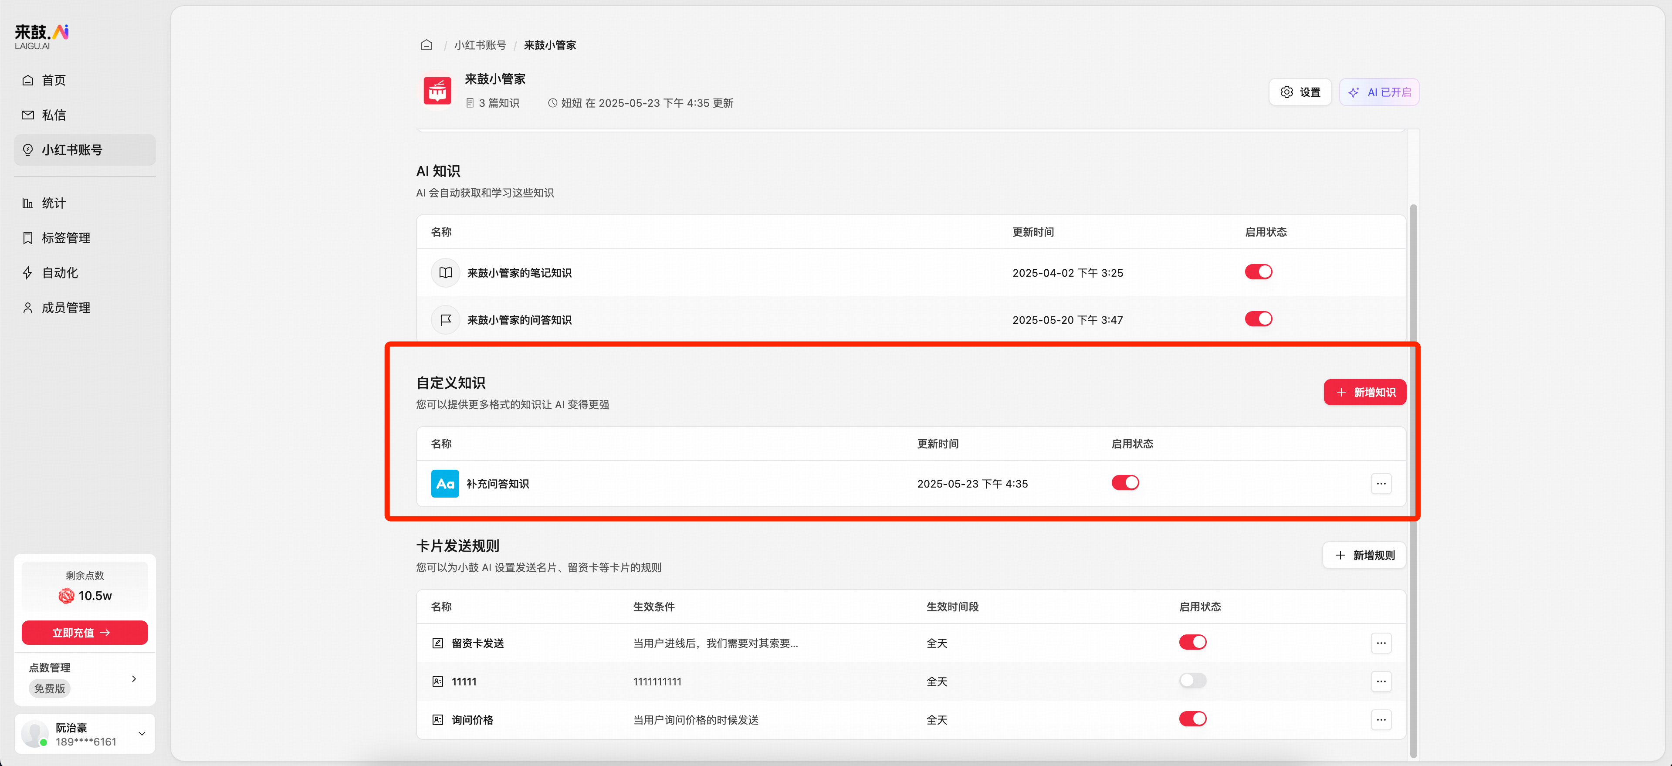Open 自动化 in the sidebar
The height and width of the screenshot is (766, 1672).
(58, 273)
